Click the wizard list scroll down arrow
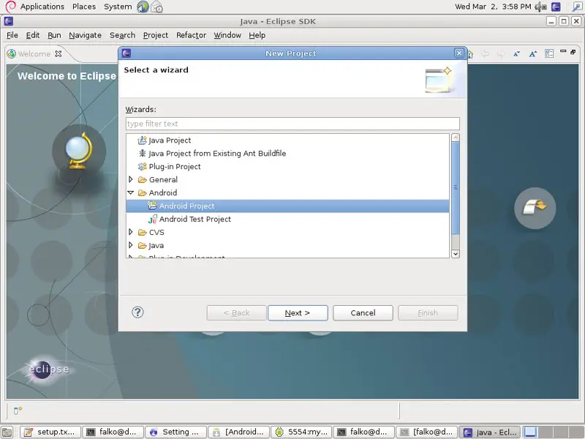Image resolution: width=585 pixels, height=439 pixels. [455, 254]
